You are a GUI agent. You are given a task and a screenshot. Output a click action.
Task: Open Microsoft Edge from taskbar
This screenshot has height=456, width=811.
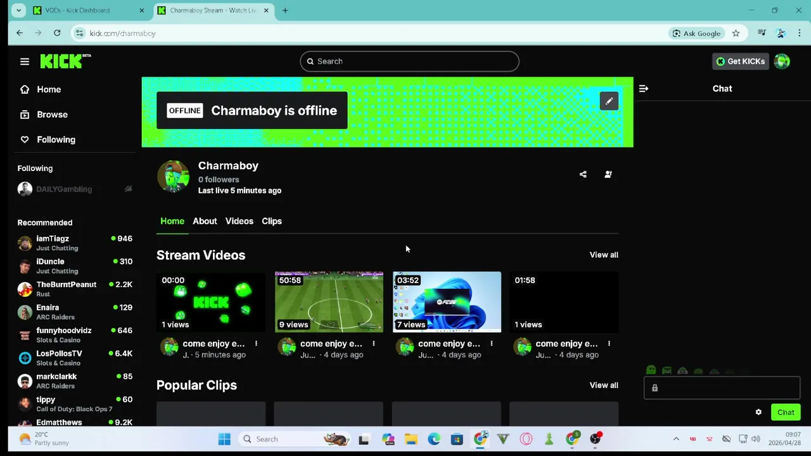434,439
